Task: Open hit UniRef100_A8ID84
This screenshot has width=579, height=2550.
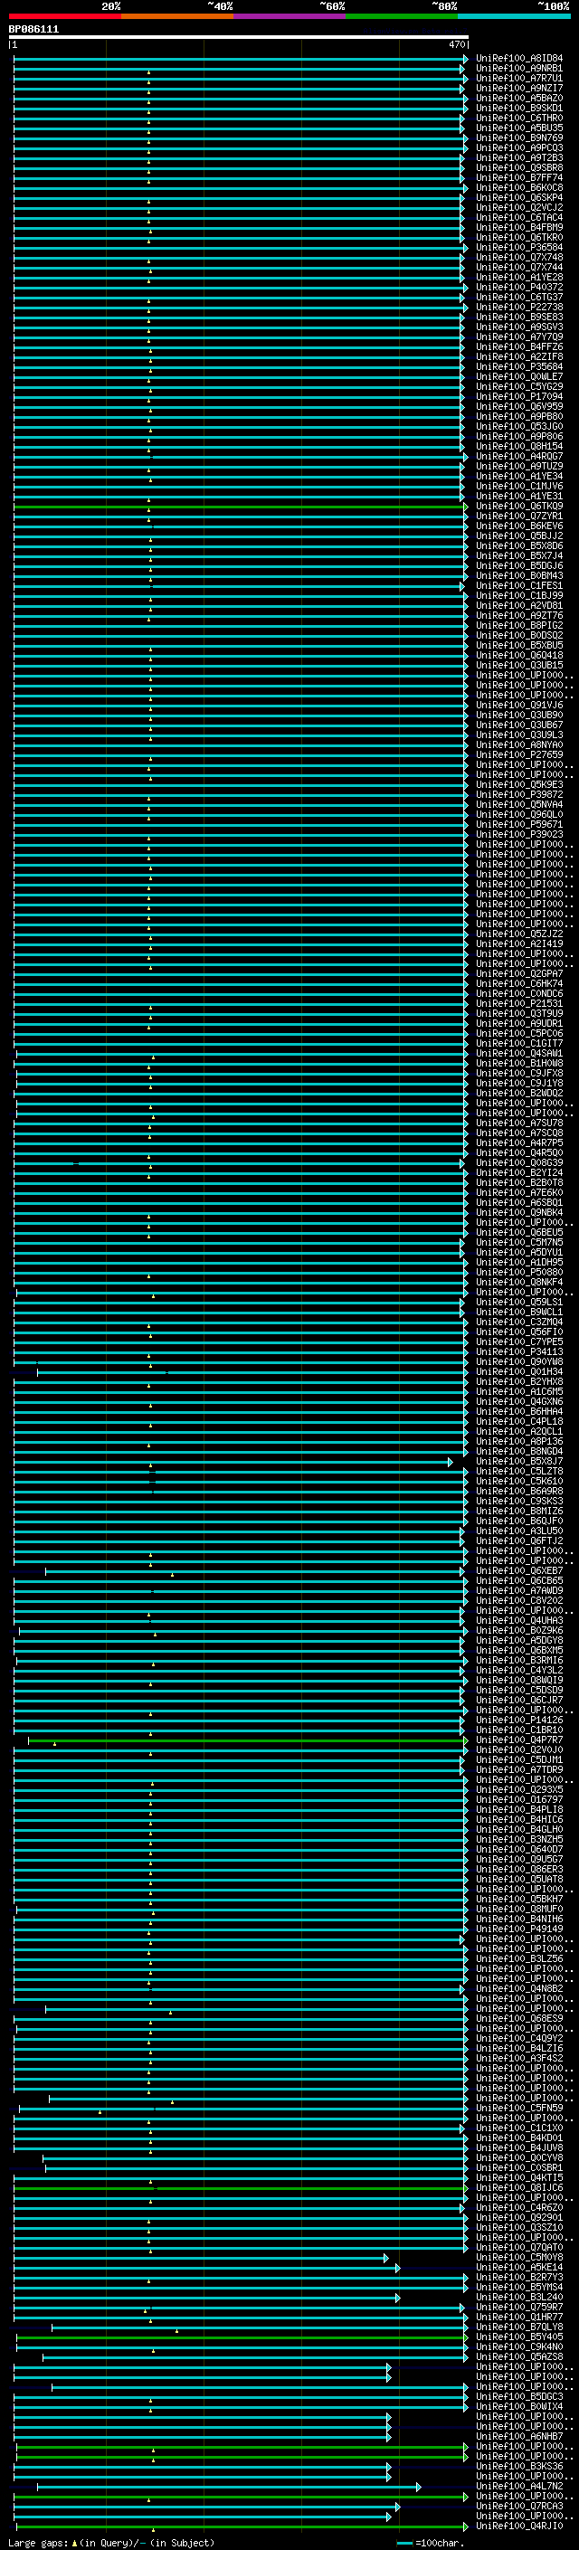Action: tap(519, 59)
